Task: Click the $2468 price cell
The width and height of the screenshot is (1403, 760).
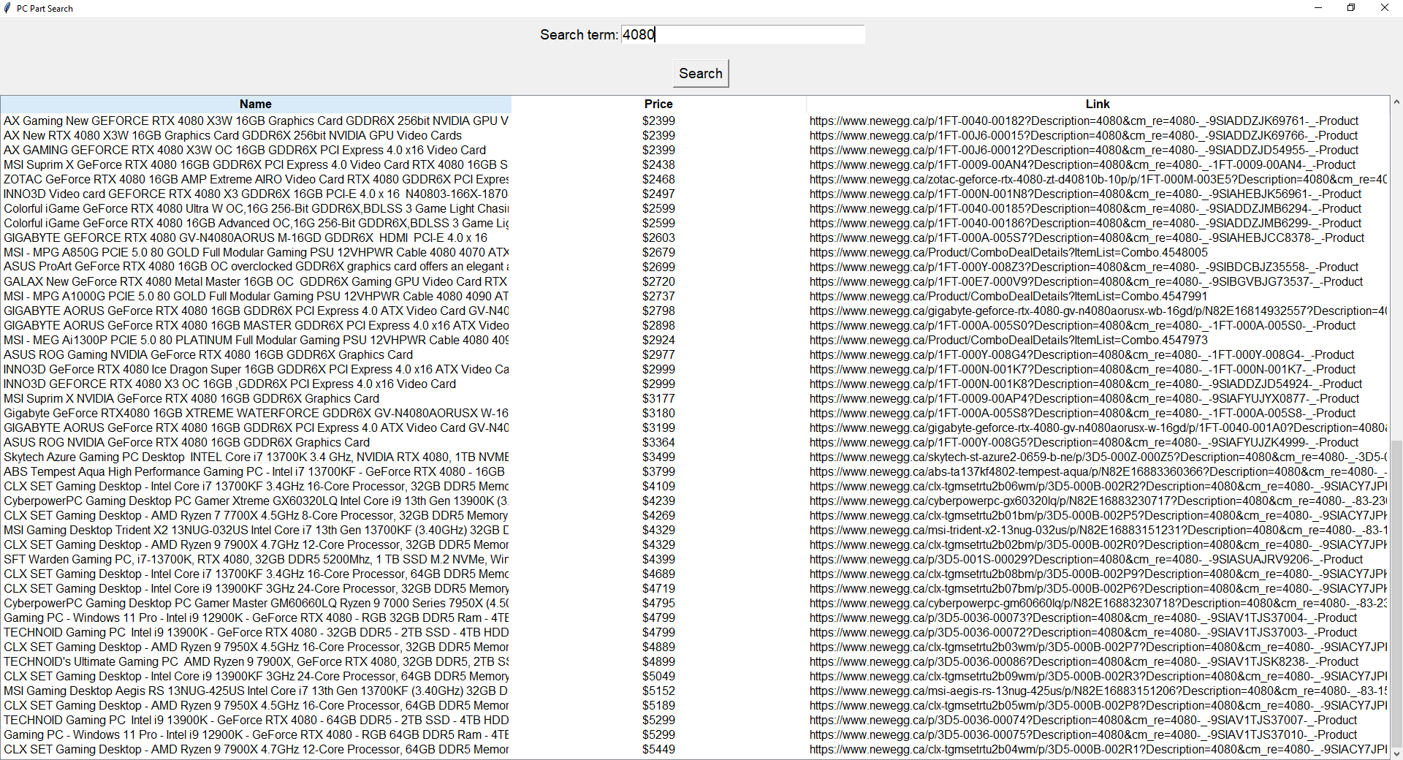Action: point(658,179)
